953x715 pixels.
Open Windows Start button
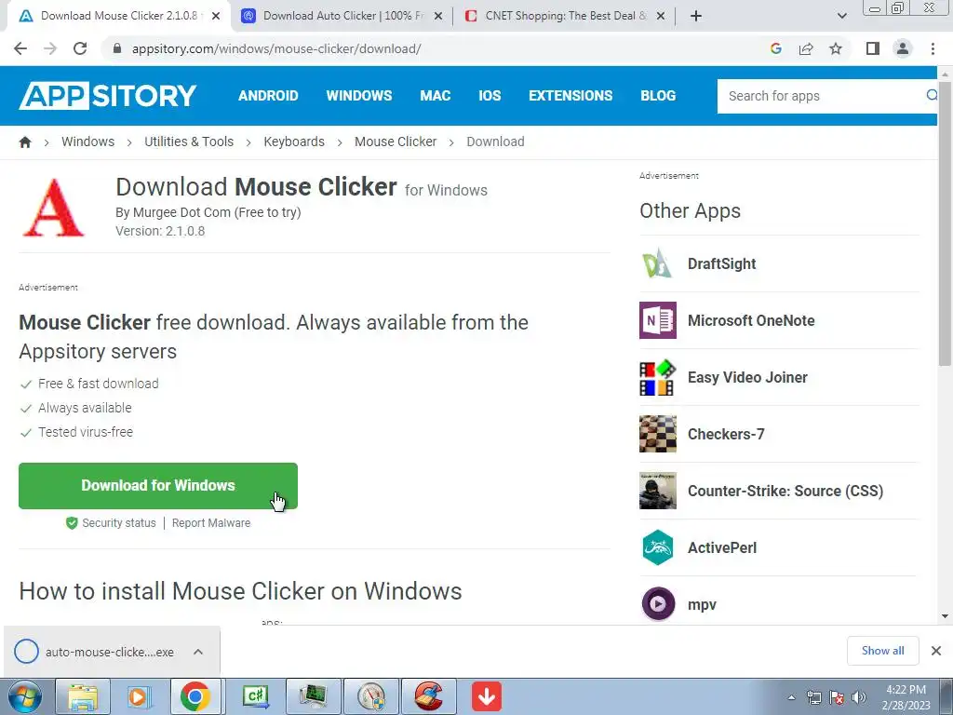[x=25, y=696]
